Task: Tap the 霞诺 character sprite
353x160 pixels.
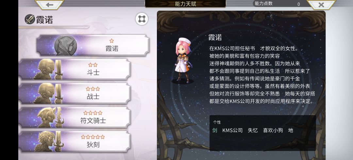Action: [x=183, y=61]
